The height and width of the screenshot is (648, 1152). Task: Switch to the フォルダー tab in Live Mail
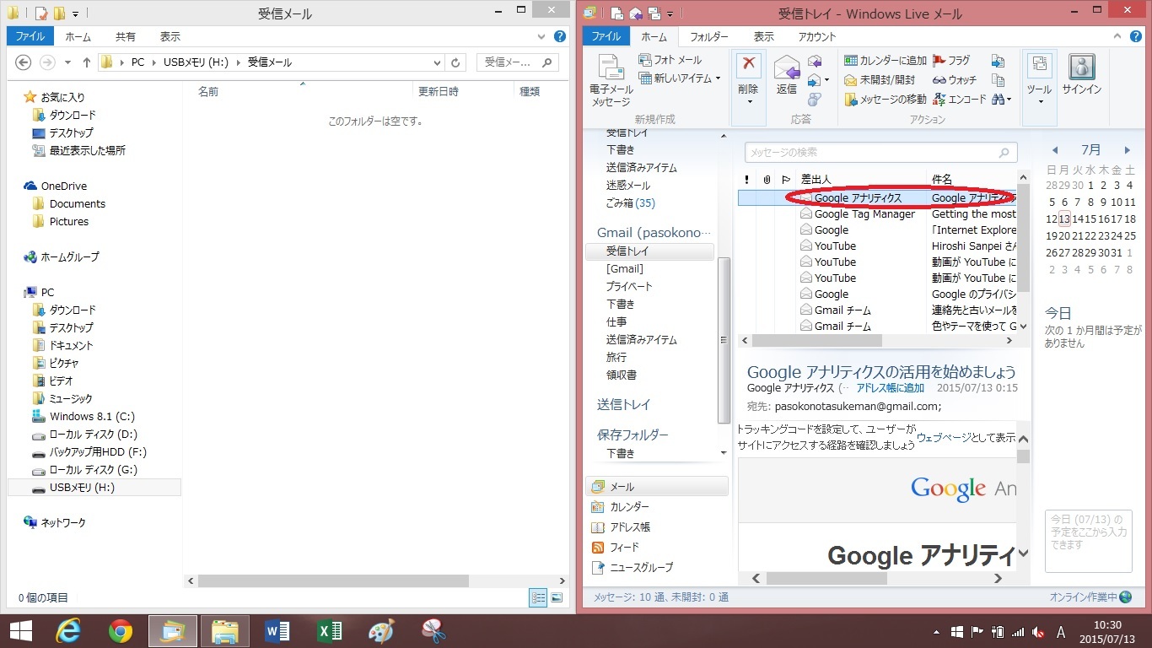point(709,36)
